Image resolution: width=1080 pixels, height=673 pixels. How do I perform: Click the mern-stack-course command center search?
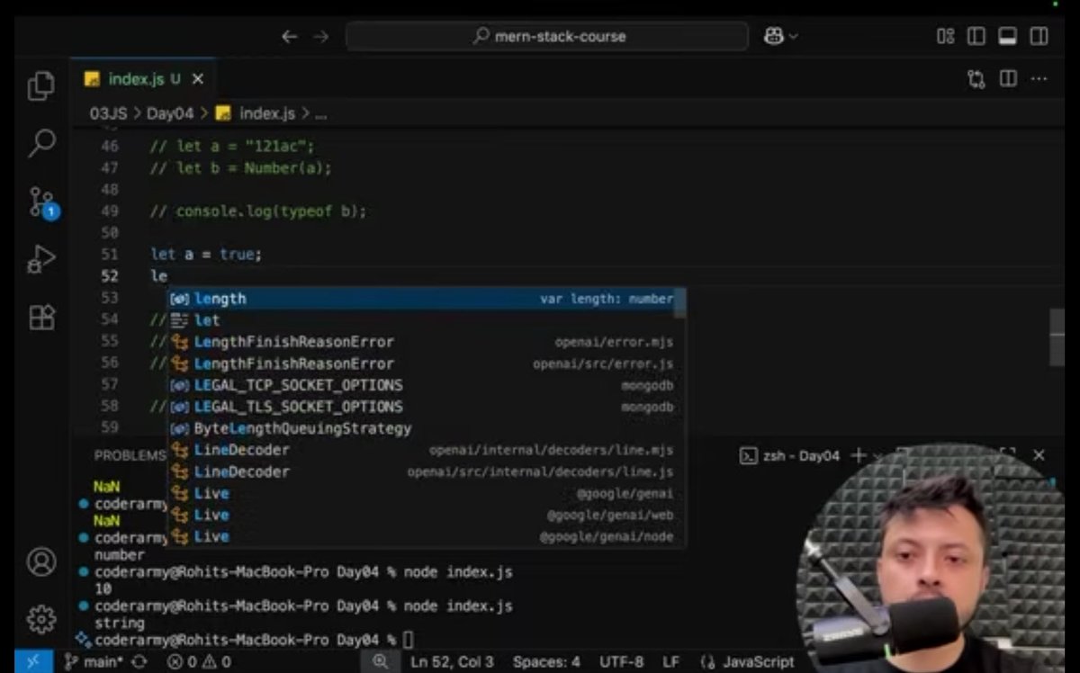pyautogui.click(x=547, y=36)
